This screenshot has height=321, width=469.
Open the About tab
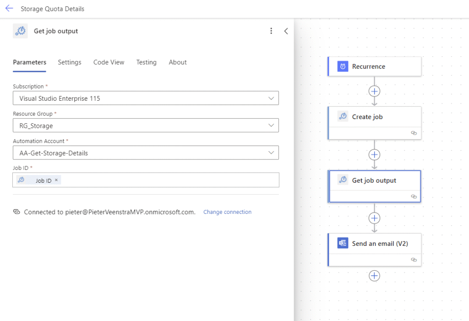pyautogui.click(x=178, y=62)
